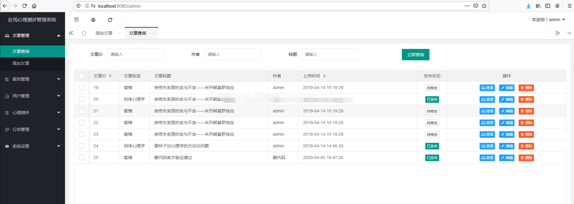Click the browser back arrow

tap(5, 6)
